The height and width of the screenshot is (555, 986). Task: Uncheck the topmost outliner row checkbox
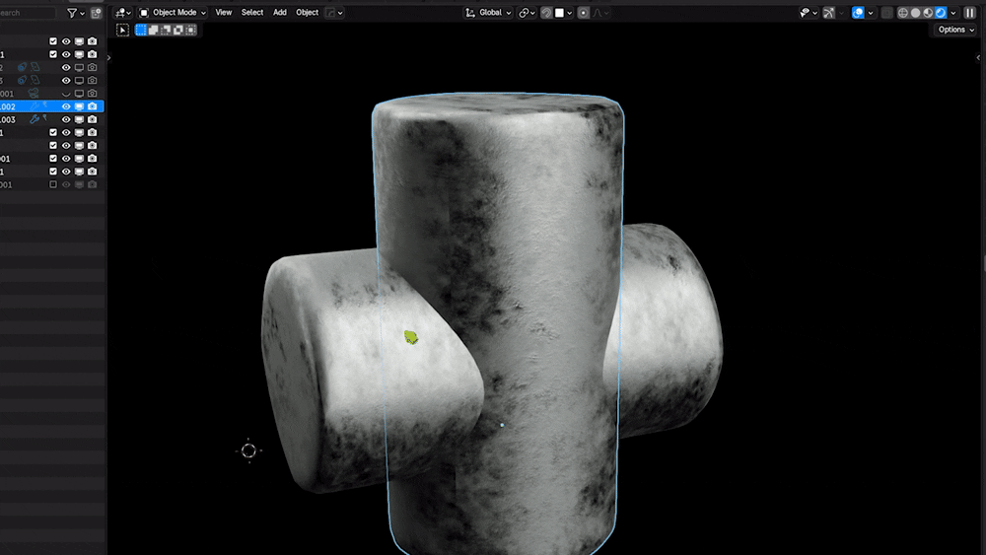tap(53, 41)
